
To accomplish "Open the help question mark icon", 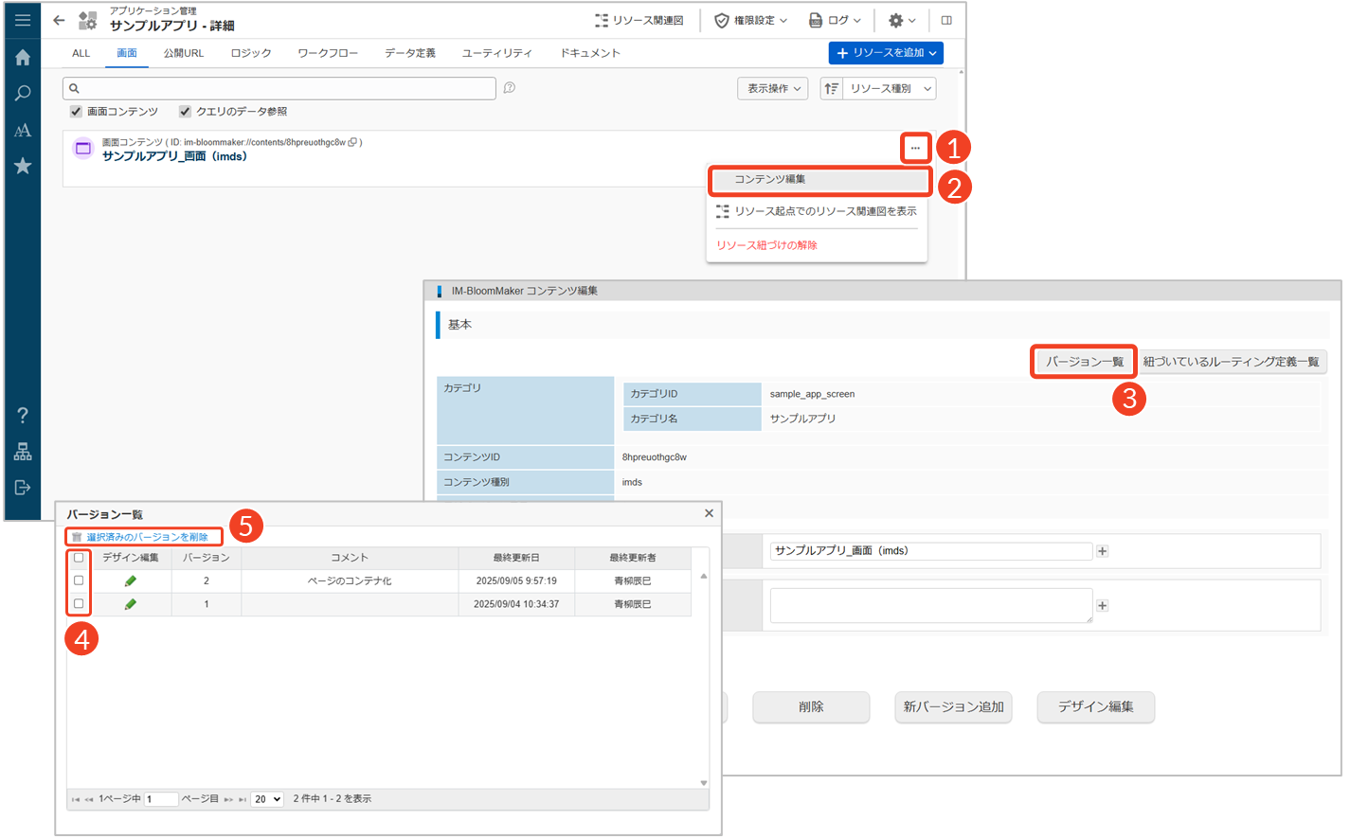I will tap(23, 416).
